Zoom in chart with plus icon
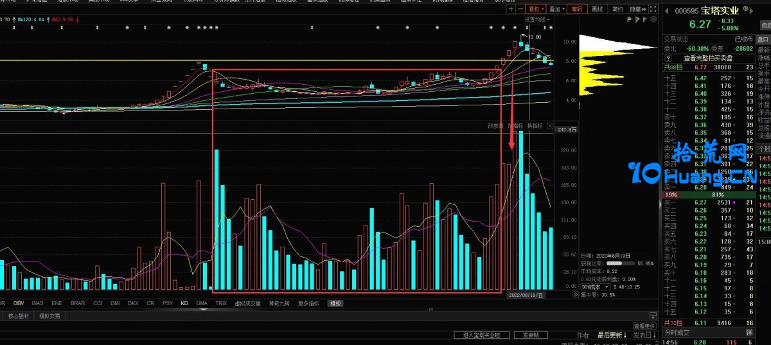This screenshot has width=771, height=345. point(511,9)
